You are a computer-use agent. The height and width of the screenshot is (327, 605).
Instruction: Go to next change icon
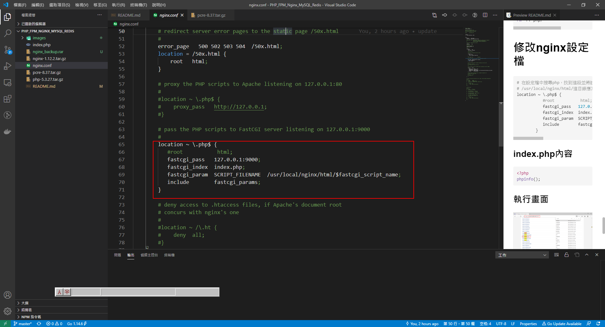[465, 15]
